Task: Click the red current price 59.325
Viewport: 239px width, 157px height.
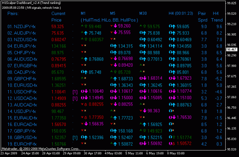Action: [57, 26]
